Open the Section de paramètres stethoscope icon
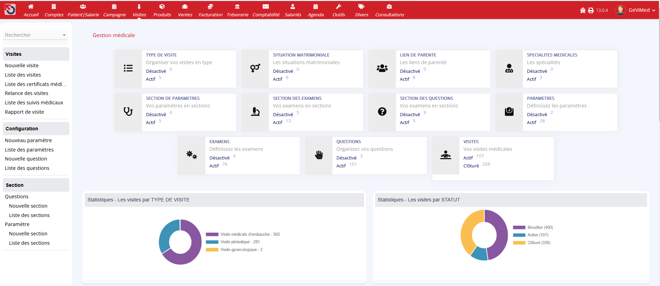Viewport: 660px width, 286px height. (x=128, y=112)
